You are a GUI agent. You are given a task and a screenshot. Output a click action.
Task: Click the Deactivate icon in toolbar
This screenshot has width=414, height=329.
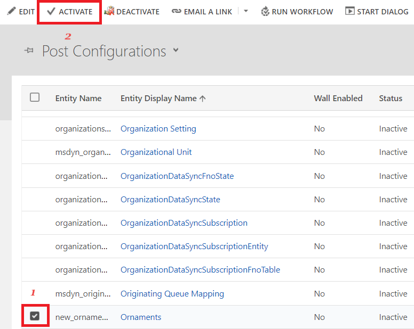pos(109,11)
